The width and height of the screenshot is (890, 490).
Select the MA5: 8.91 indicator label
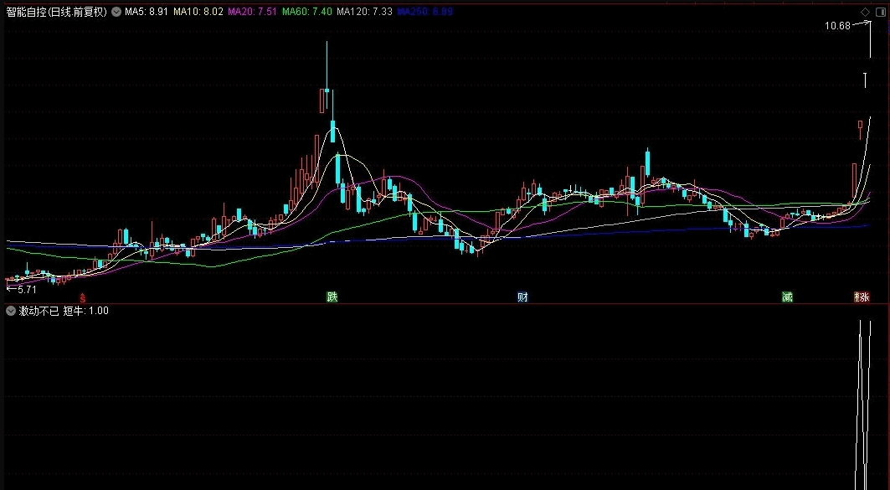pyautogui.click(x=146, y=12)
